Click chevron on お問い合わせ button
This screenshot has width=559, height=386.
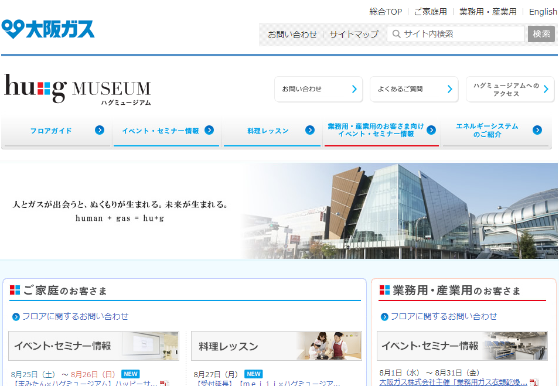pyautogui.click(x=354, y=89)
